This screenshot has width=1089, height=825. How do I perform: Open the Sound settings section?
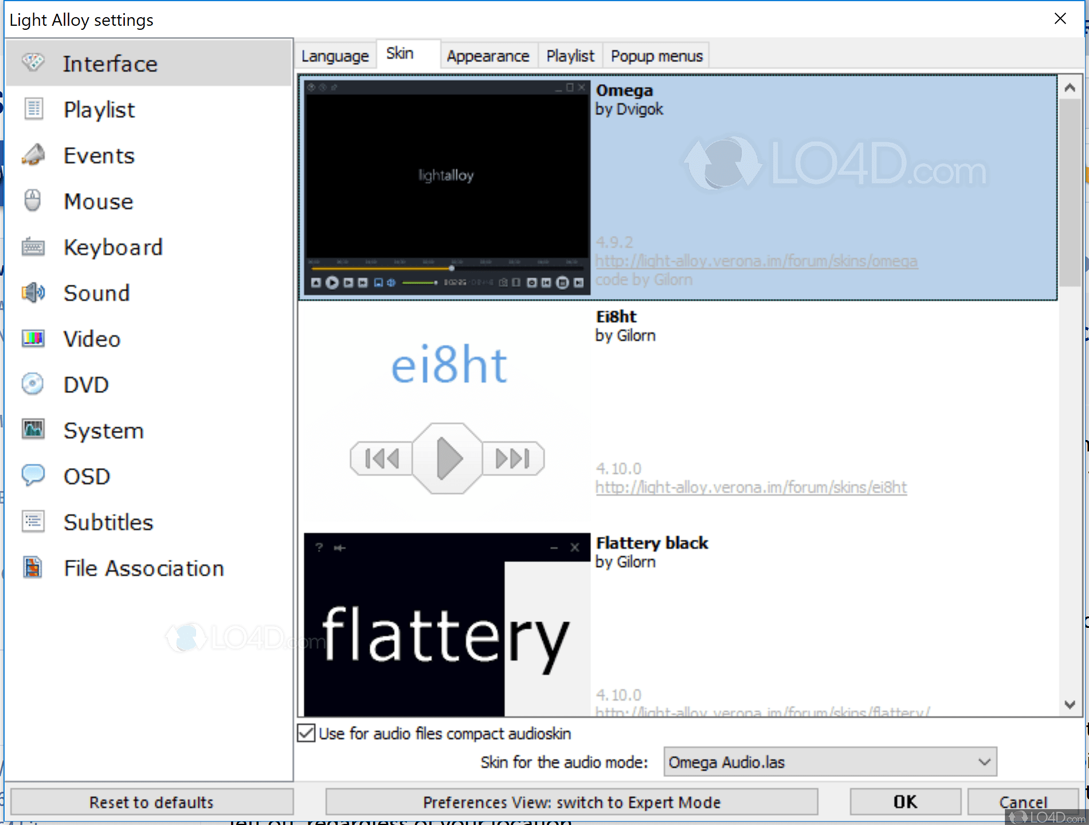pos(96,293)
